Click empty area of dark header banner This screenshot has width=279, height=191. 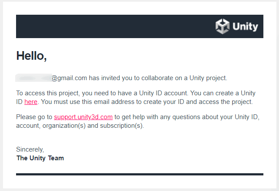[x=108, y=26]
